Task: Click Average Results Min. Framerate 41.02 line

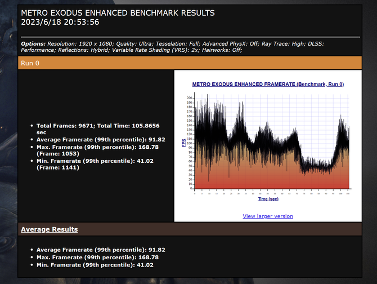Action: coord(95,265)
